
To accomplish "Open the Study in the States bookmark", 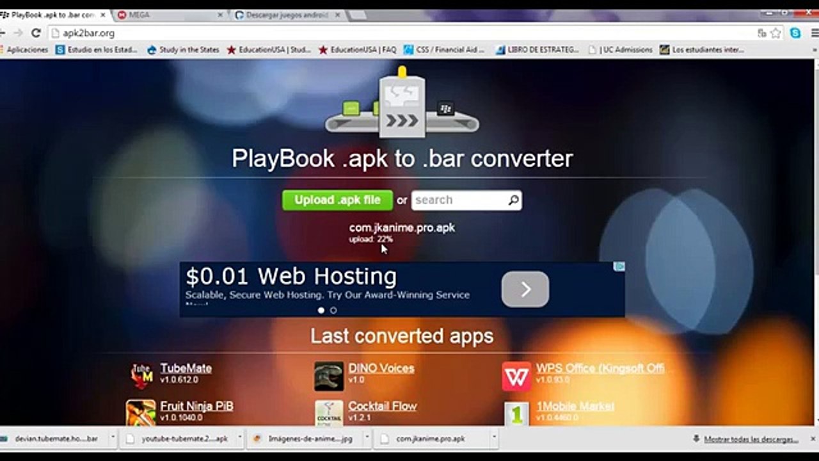I will (x=183, y=50).
